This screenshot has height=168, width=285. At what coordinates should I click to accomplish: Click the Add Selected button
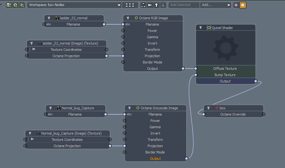pyautogui.click(x=184, y=5)
